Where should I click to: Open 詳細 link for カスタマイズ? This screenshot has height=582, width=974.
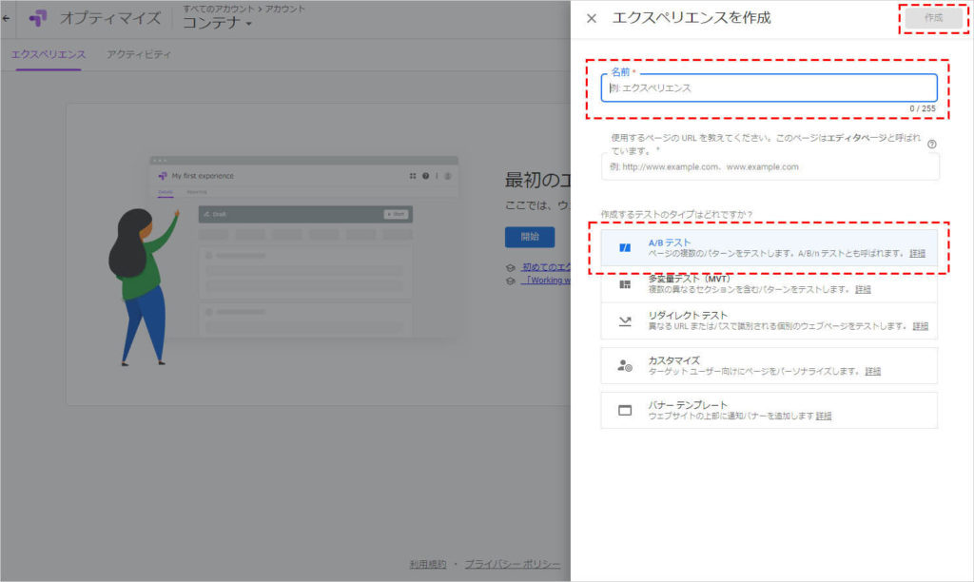872,371
